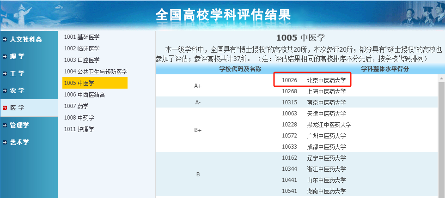
Task: Open the 工学 category
Action: [17, 74]
